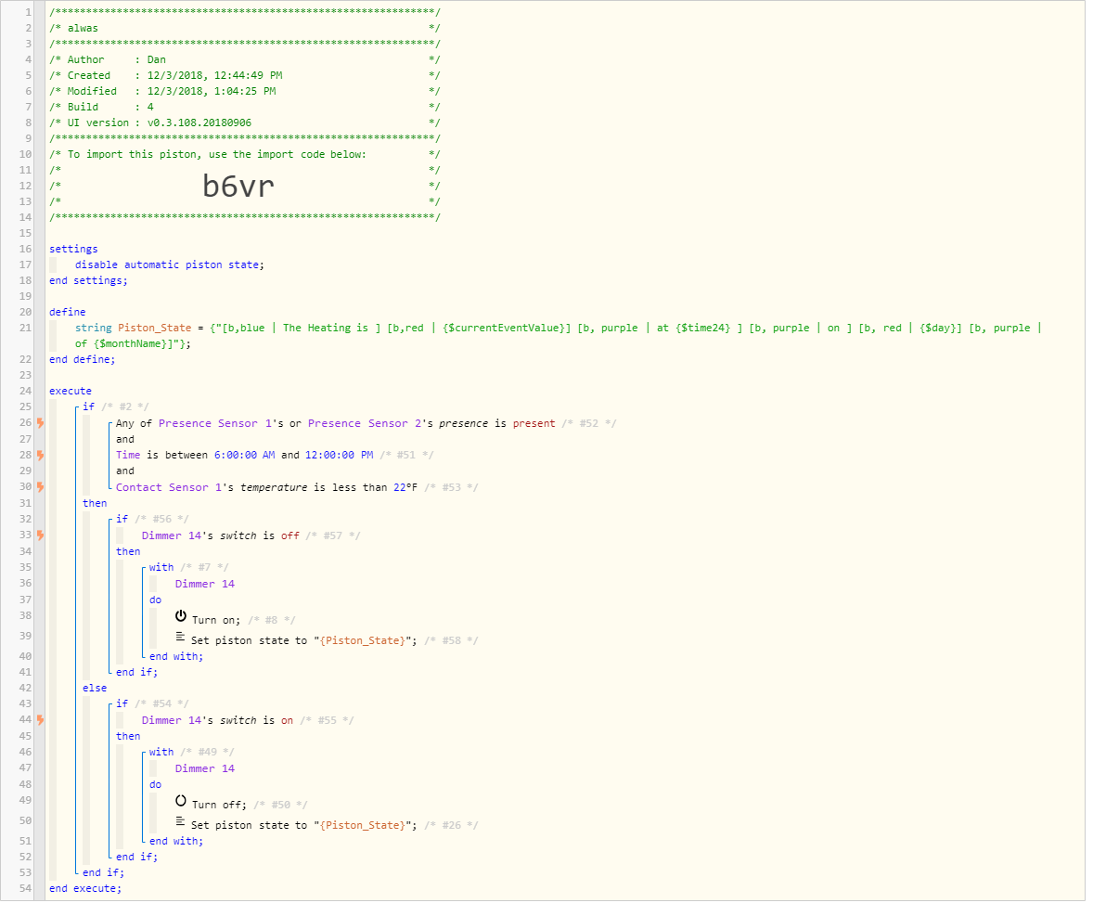This screenshot has width=1093, height=903.
Task: Click the 'Created' date comment line
Action: pyautogui.click(x=245, y=75)
